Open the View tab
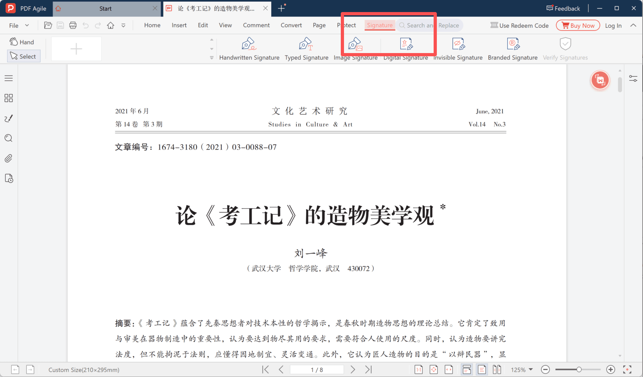Screen dimensions: 643x377 [x=225, y=25]
